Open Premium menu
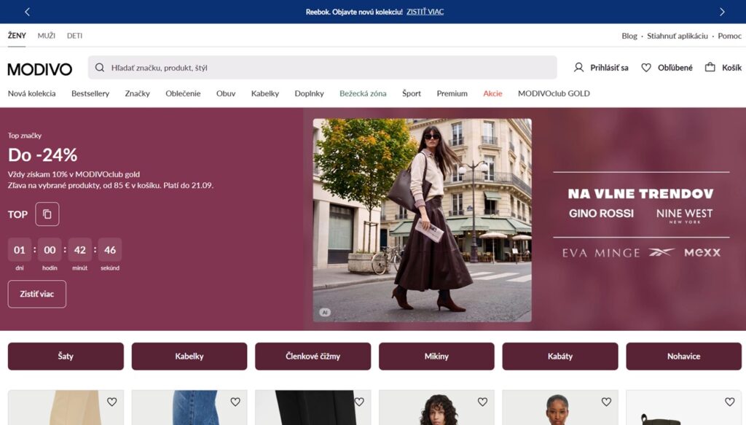 pyautogui.click(x=452, y=93)
